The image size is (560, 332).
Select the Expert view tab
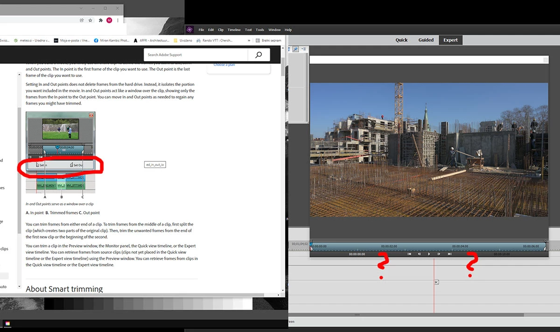pos(451,40)
